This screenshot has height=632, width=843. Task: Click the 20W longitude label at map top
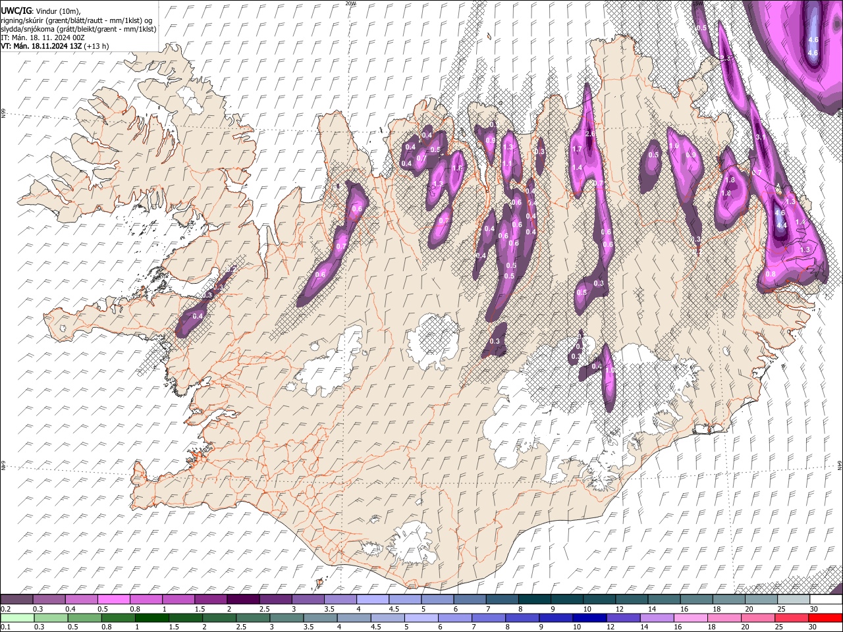tap(350, 3)
